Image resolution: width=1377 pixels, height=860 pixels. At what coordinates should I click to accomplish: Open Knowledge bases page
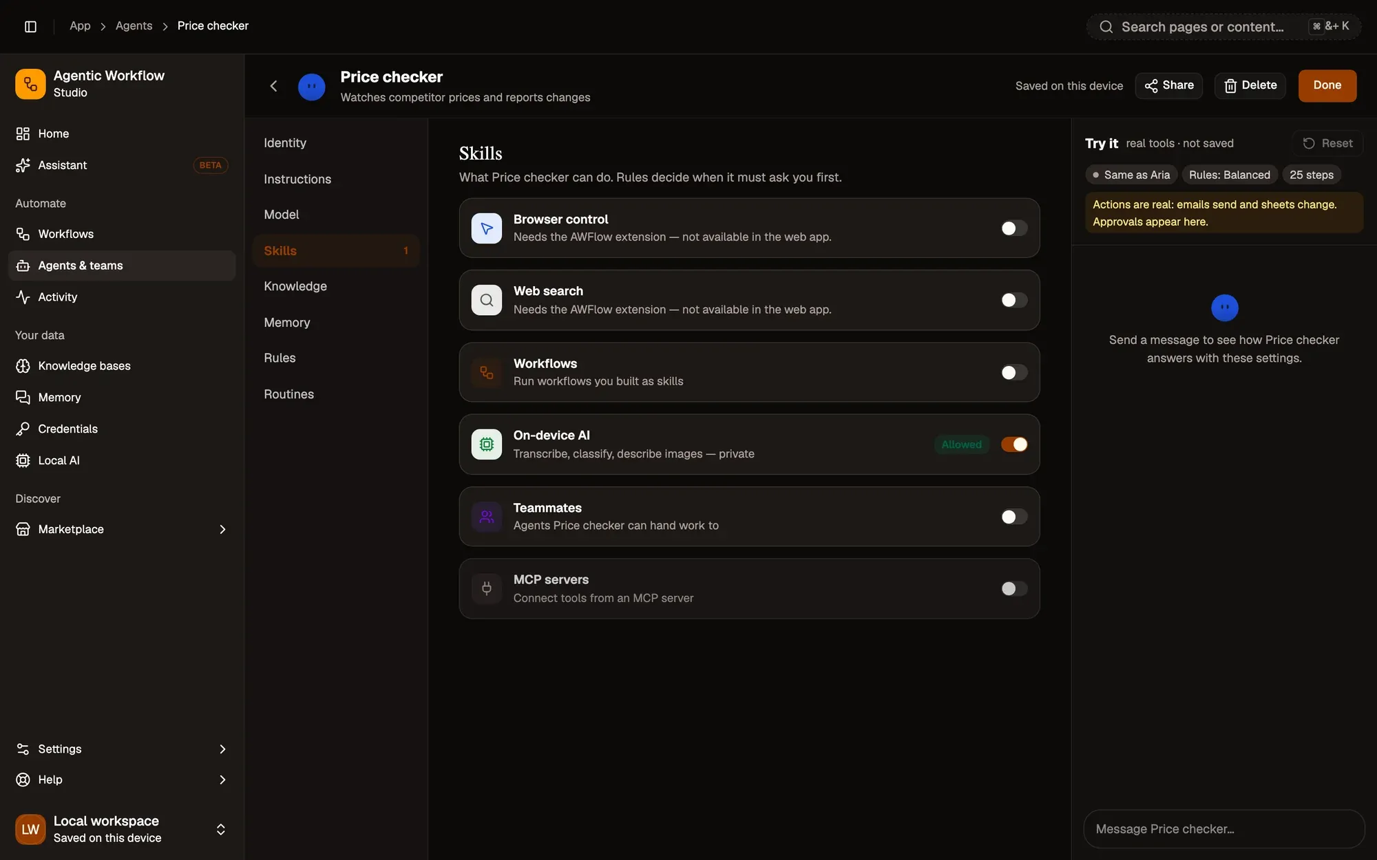[x=122, y=366]
